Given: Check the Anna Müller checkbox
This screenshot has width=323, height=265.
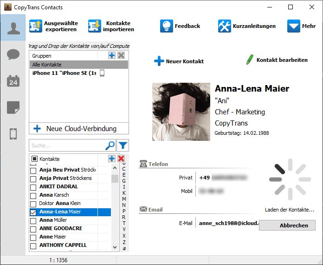Looking at the screenshot, I should click(33, 221).
